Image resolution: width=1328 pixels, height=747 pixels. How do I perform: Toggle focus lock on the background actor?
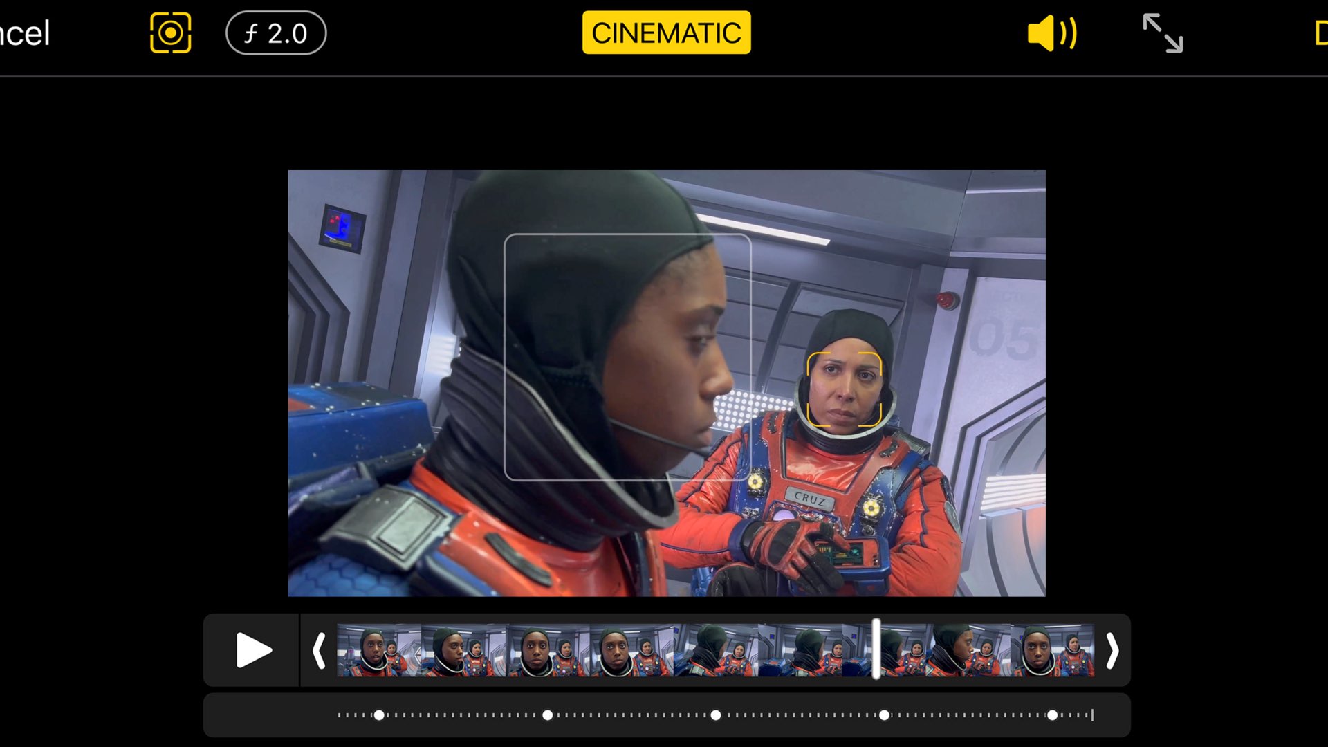click(845, 389)
